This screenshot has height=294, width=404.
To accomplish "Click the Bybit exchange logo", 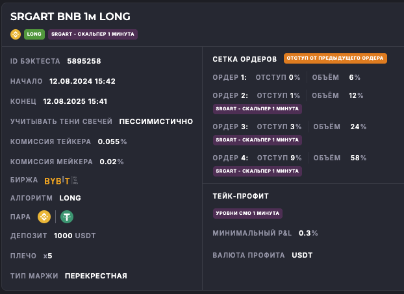I will (x=57, y=180).
